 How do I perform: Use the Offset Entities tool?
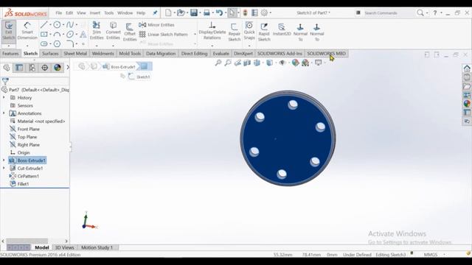(130, 32)
